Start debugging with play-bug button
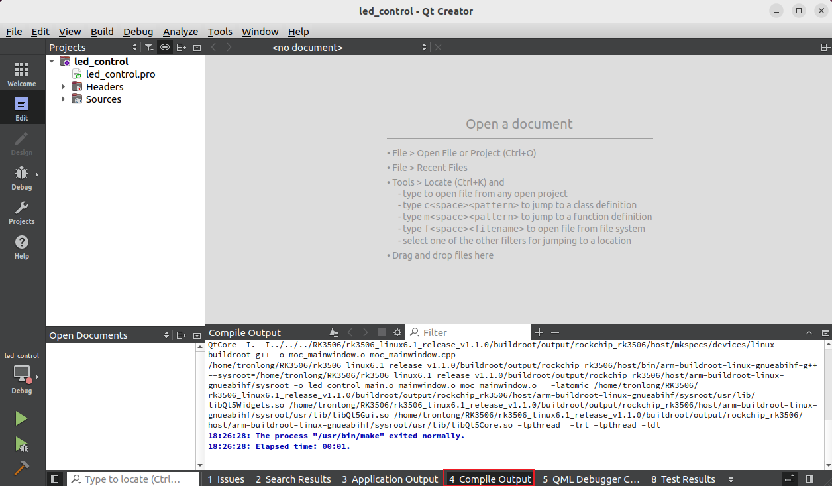The image size is (832, 486). [x=21, y=444]
